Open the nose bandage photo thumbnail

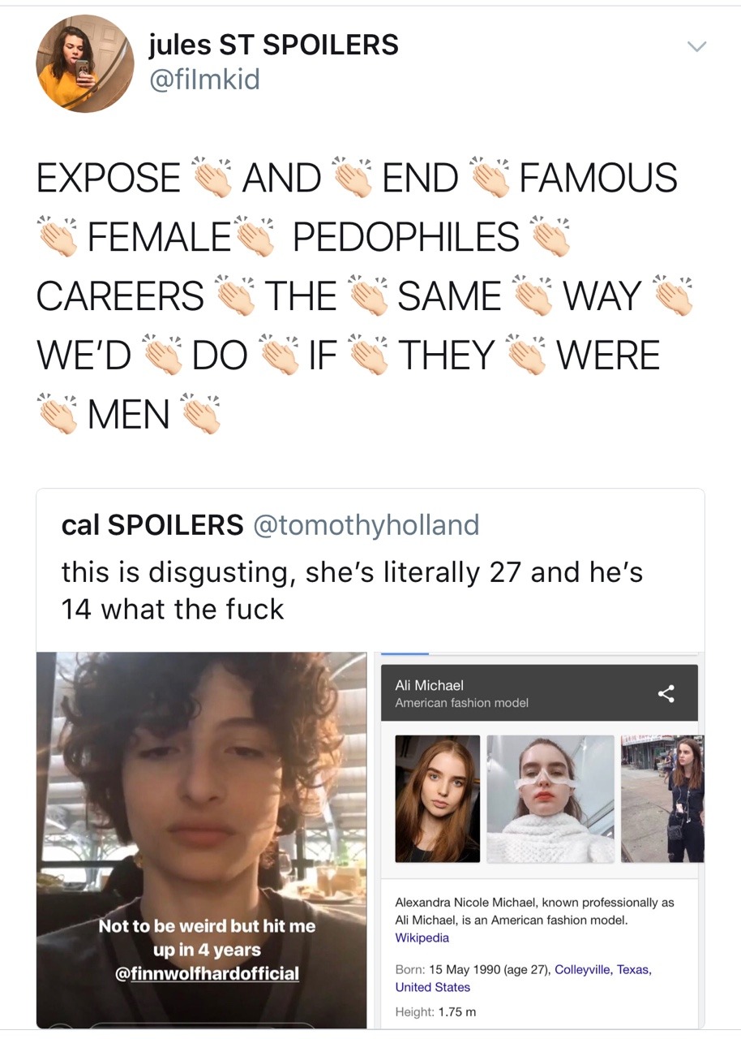(550, 799)
